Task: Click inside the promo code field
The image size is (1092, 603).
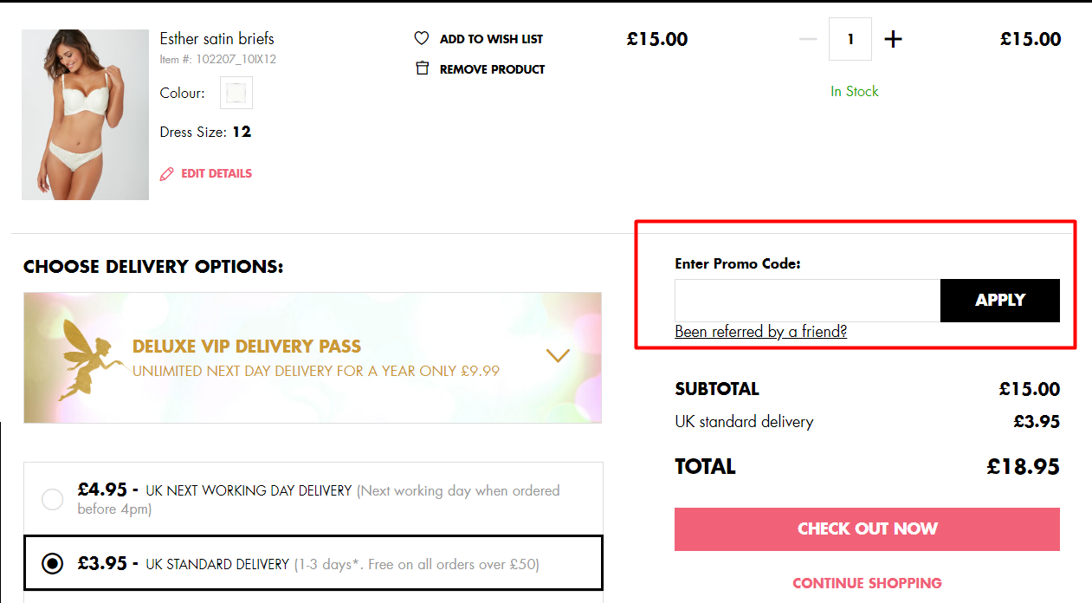Action: 805,300
